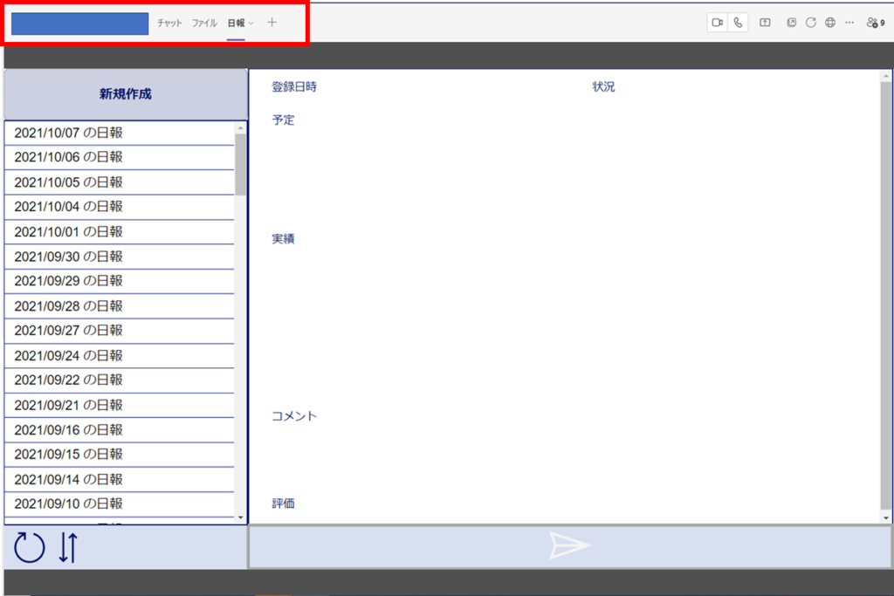Image resolution: width=894 pixels, height=596 pixels.
Task: Switch to the ファイル tab
Action: 204,24
